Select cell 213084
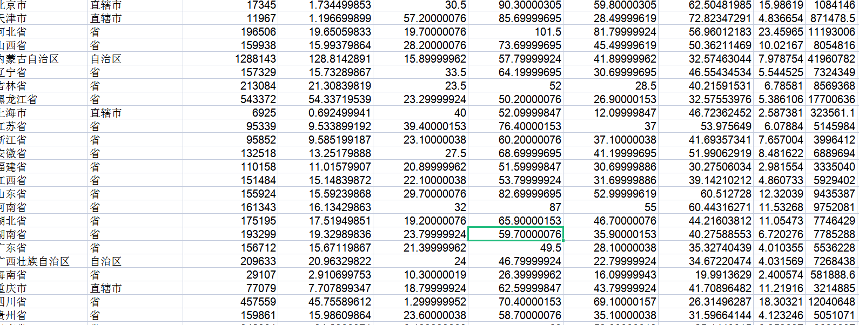The width and height of the screenshot is (859, 325). pos(230,86)
